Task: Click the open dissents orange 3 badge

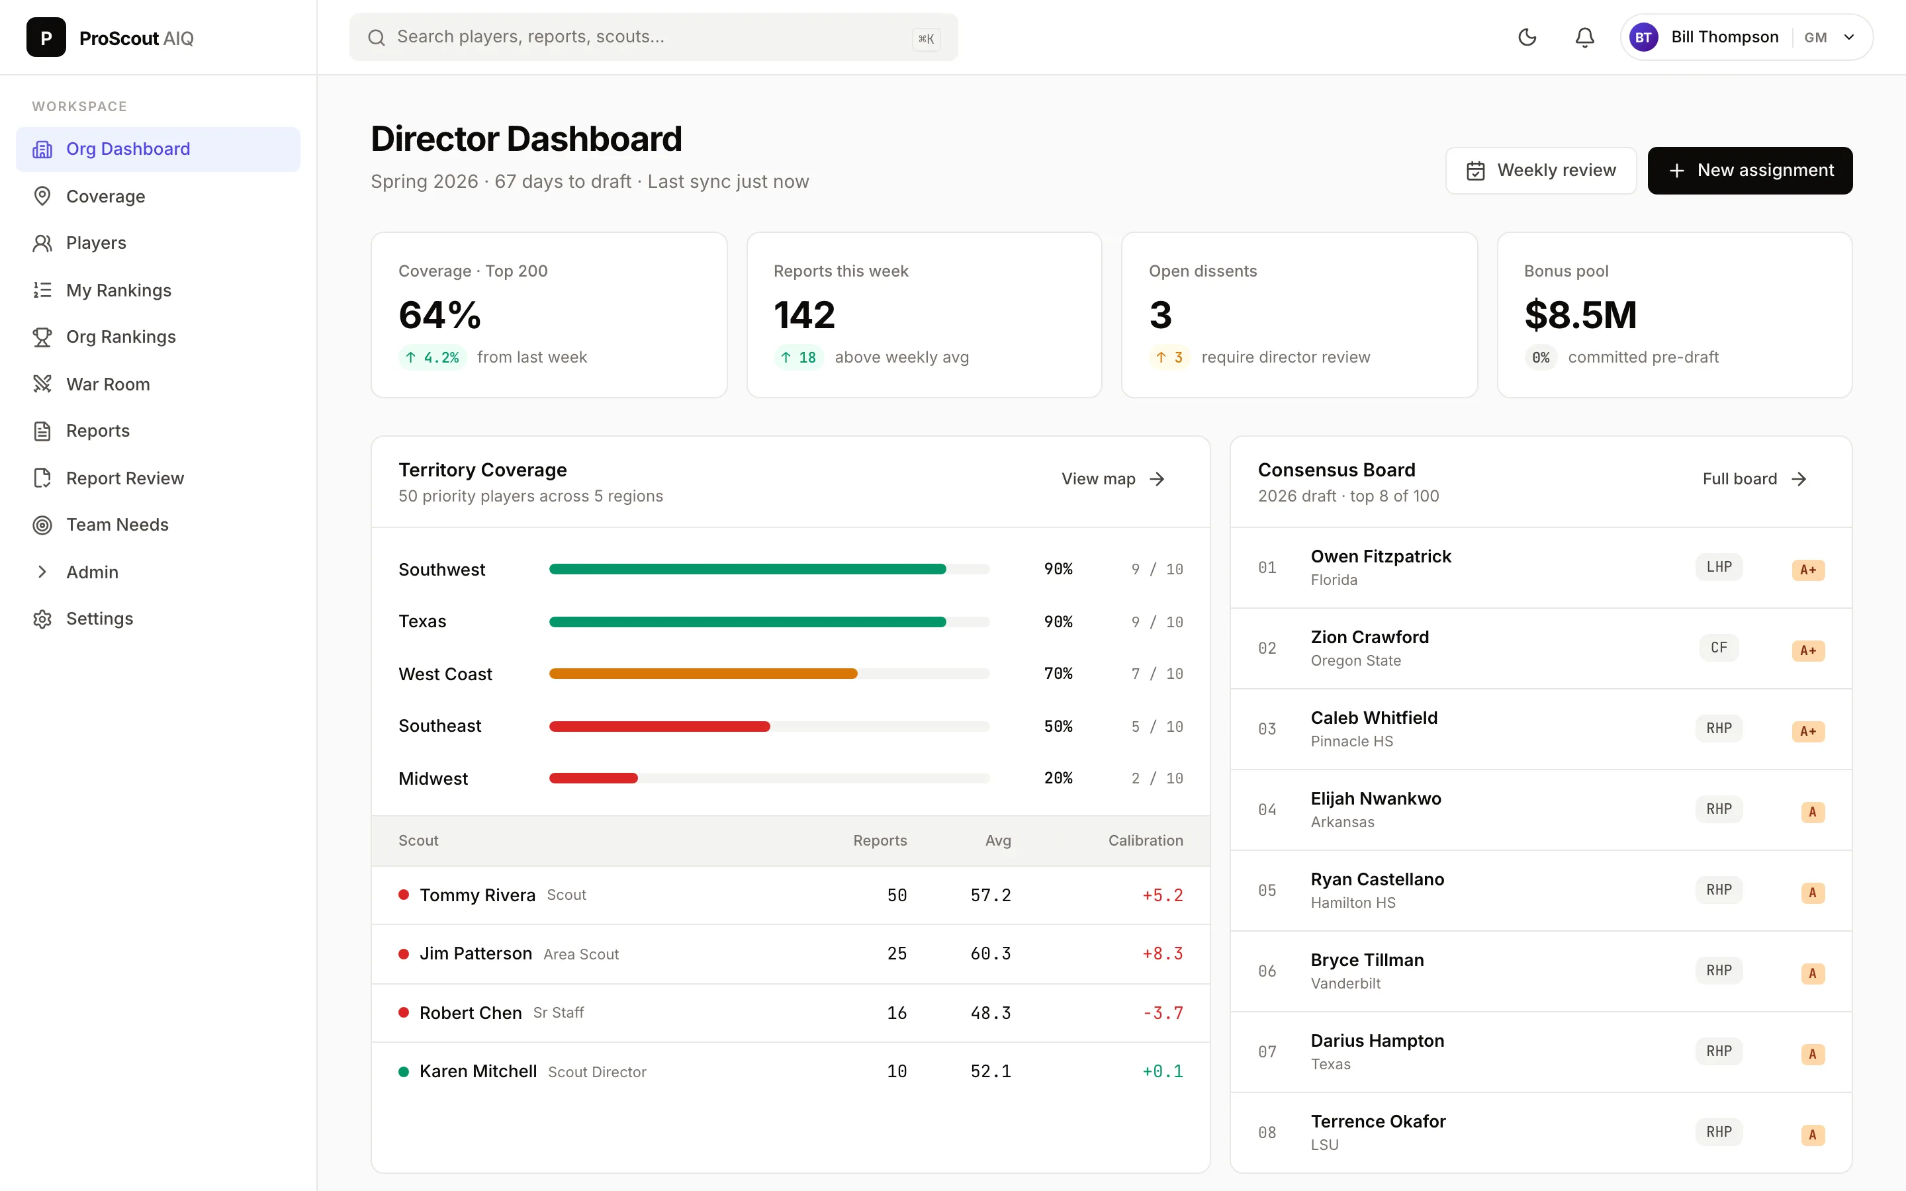Action: [x=1169, y=357]
